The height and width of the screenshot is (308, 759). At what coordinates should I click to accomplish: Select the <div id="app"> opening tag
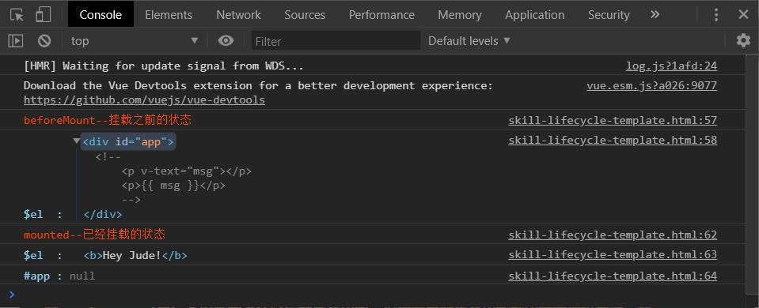pos(128,141)
